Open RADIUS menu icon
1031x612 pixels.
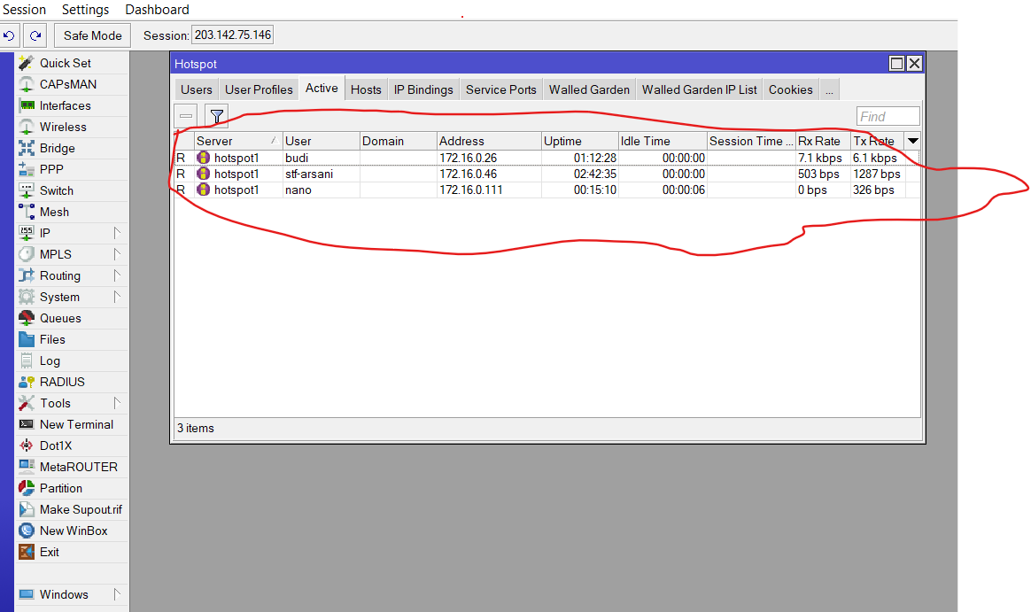point(27,382)
